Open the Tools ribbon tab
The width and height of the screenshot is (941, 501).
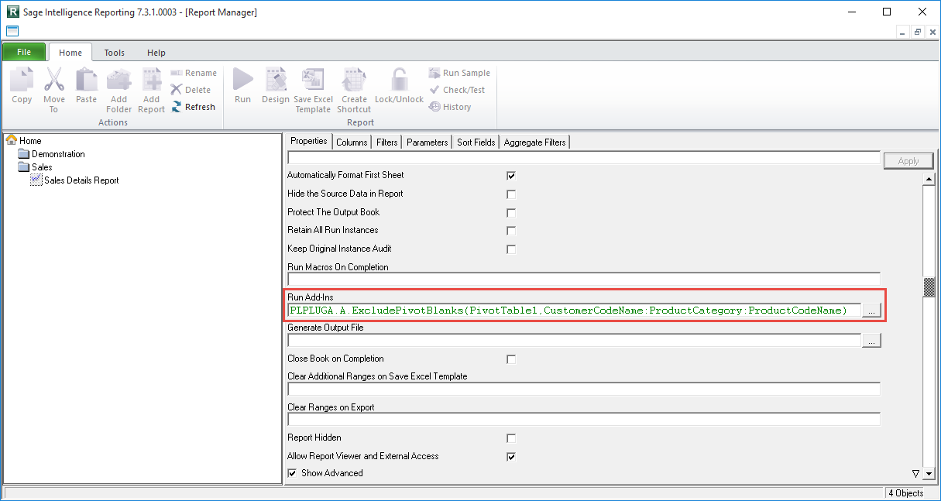click(115, 53)
